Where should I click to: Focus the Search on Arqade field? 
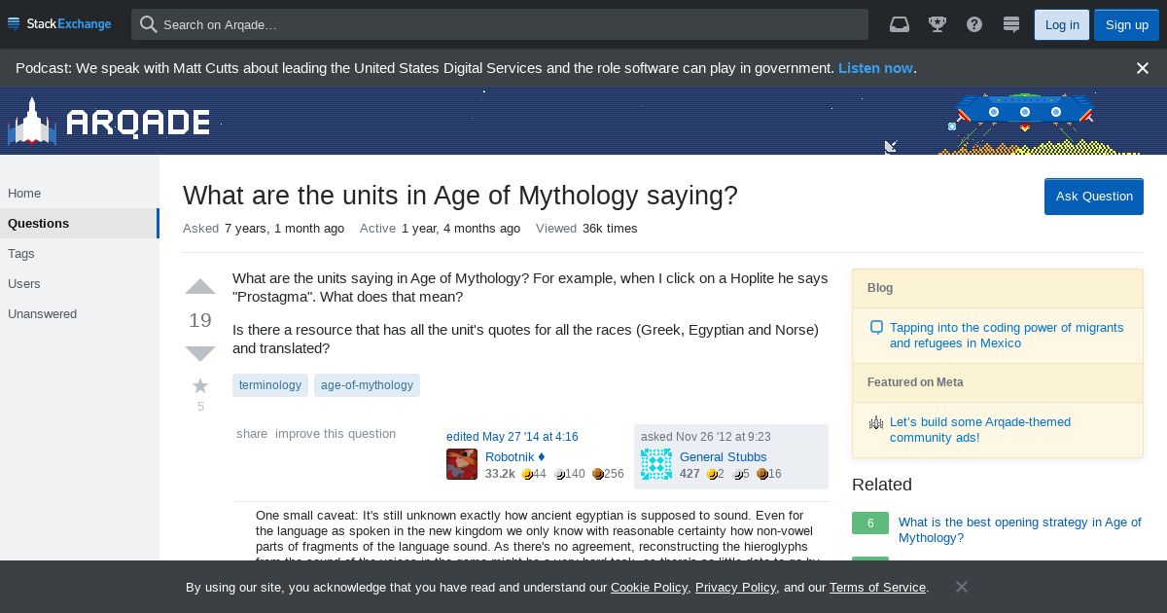pos(500,24)
